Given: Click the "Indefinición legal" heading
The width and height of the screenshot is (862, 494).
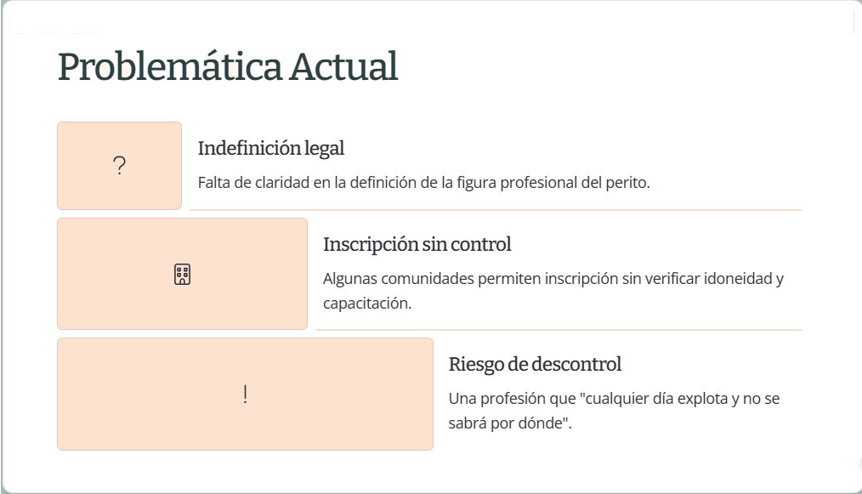Looking at the screenshot, I should 270,148.
